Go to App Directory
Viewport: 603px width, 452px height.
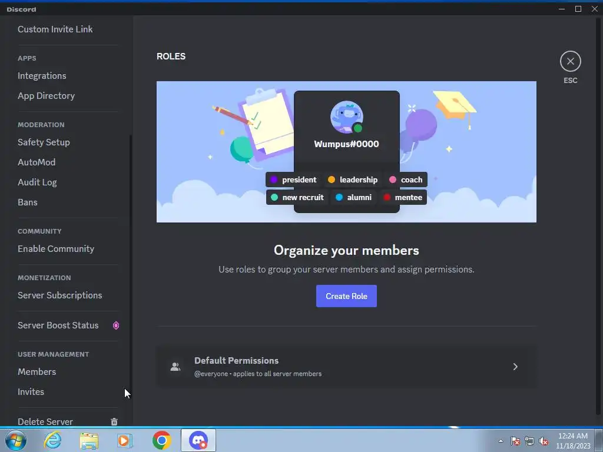pos(46,96)
